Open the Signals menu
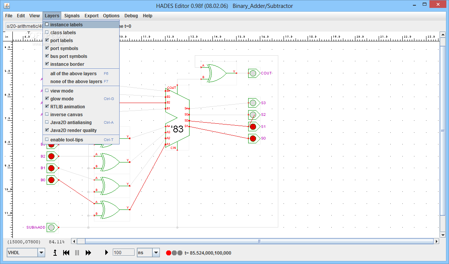The height and width of the screenshot is (264, 449). pos(72,16)
